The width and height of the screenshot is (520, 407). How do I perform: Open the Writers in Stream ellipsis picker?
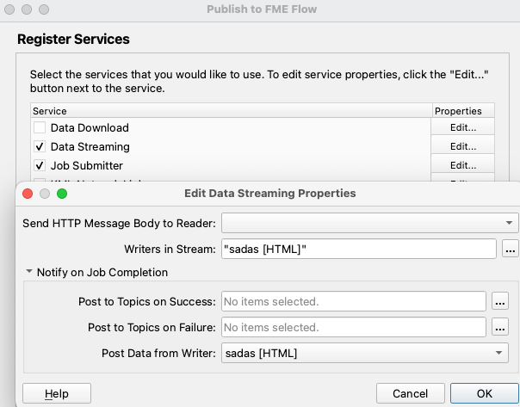coord(510,249)
